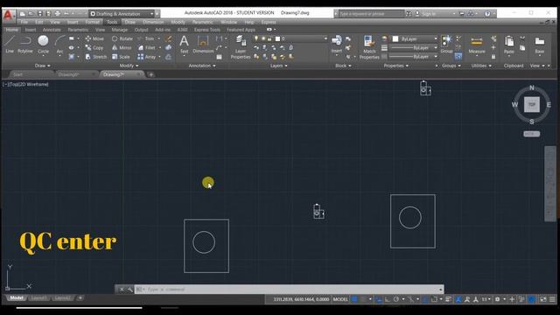Add a new drawing tab

(151, 74)
